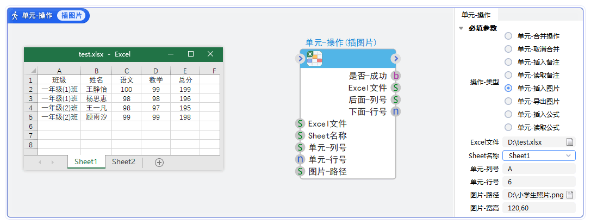The height and width of the screenshot is (224, 591).
Task: Browse for picture path using file icon
Action: (570, 194)
